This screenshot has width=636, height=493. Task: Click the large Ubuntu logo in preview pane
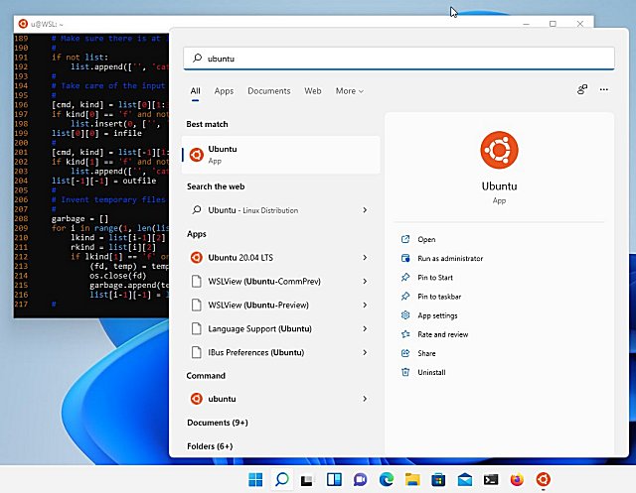[x=499, y=150]
